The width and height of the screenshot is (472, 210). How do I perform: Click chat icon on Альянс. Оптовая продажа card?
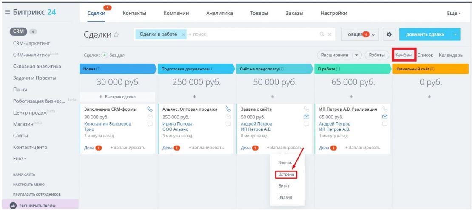point(228,124)
